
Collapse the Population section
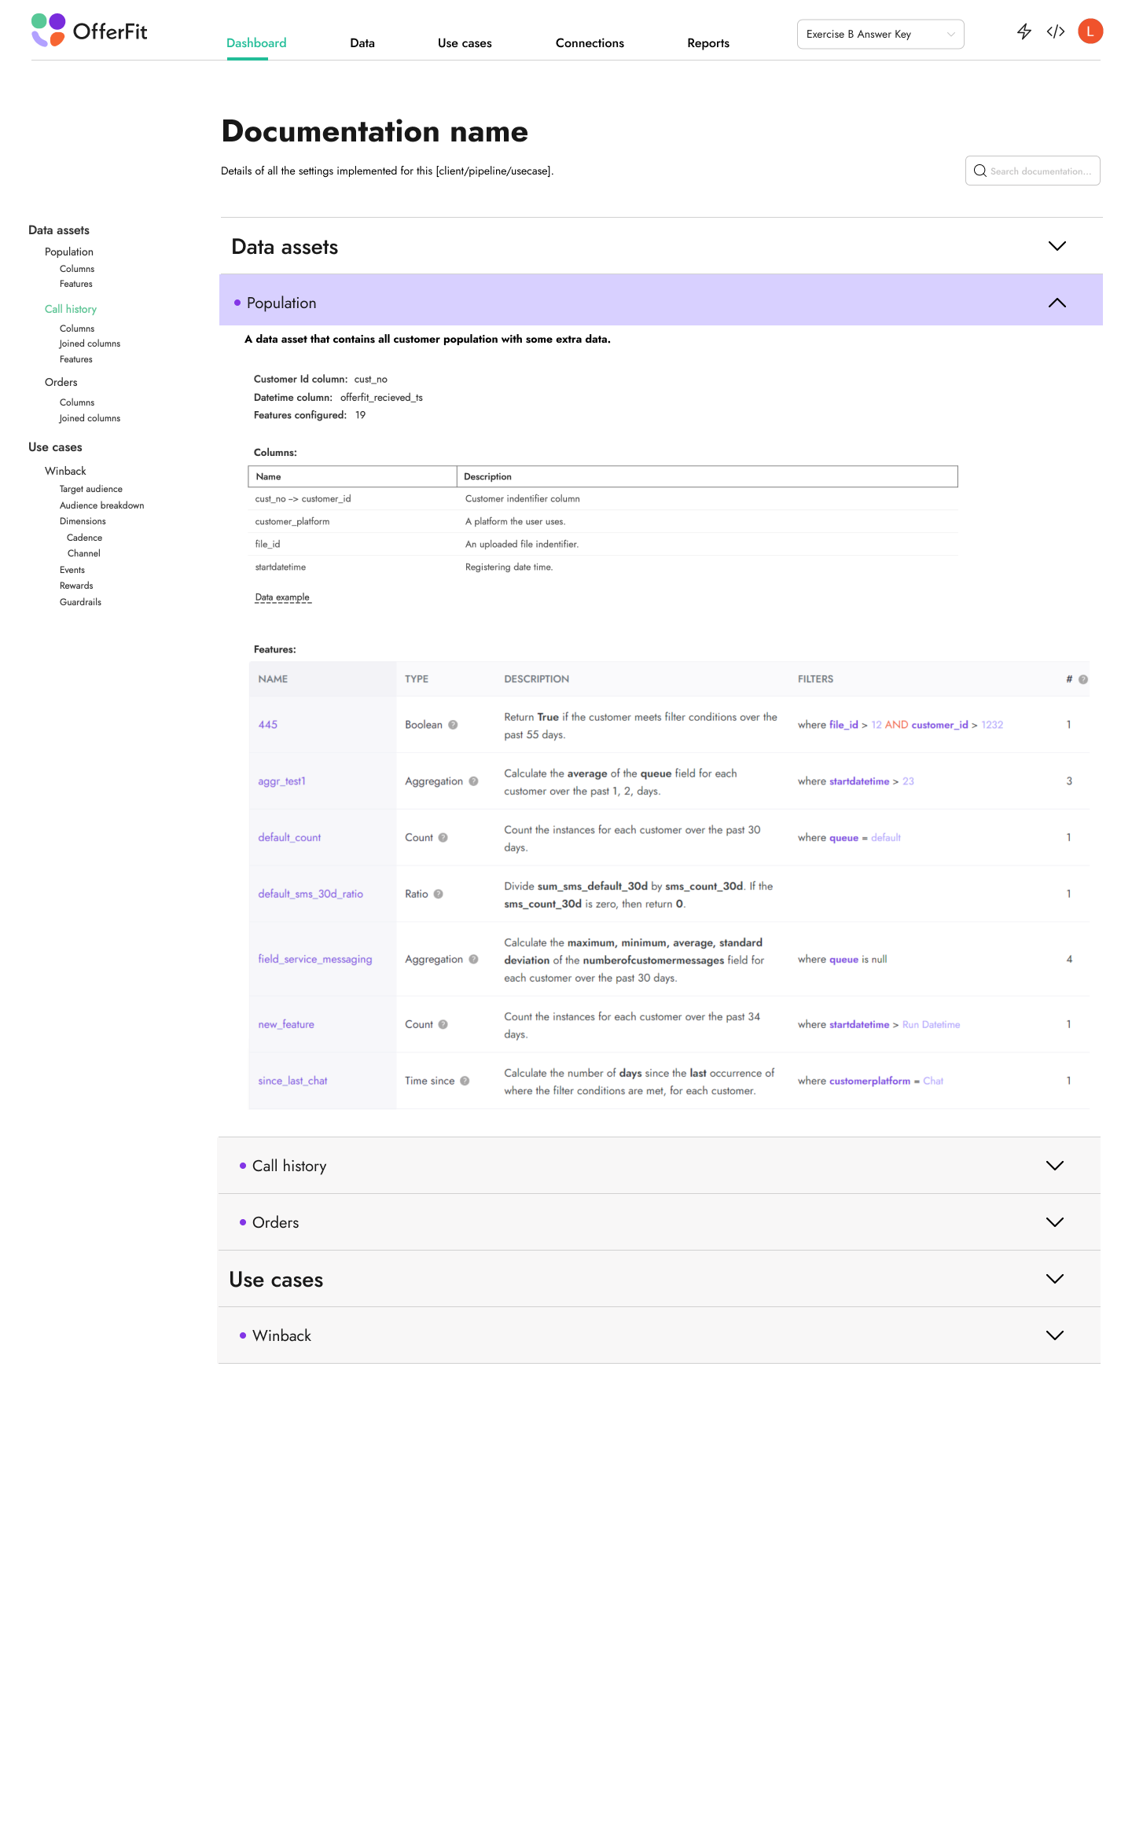1057,303
